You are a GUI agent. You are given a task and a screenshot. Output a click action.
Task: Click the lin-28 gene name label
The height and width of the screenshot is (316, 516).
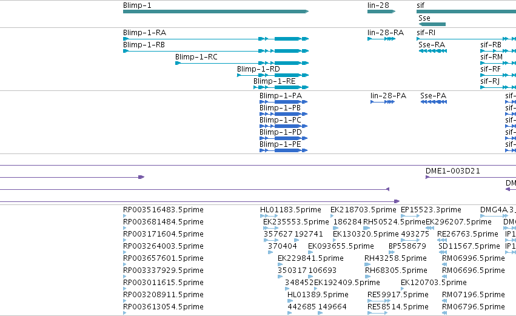click(x=378, y=5)
